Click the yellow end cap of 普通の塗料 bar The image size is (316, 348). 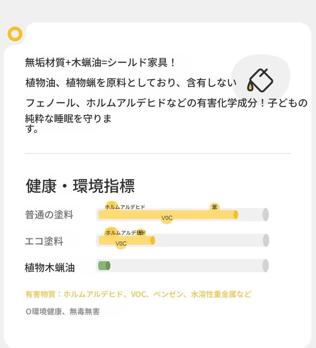click(x=236, y=214)
